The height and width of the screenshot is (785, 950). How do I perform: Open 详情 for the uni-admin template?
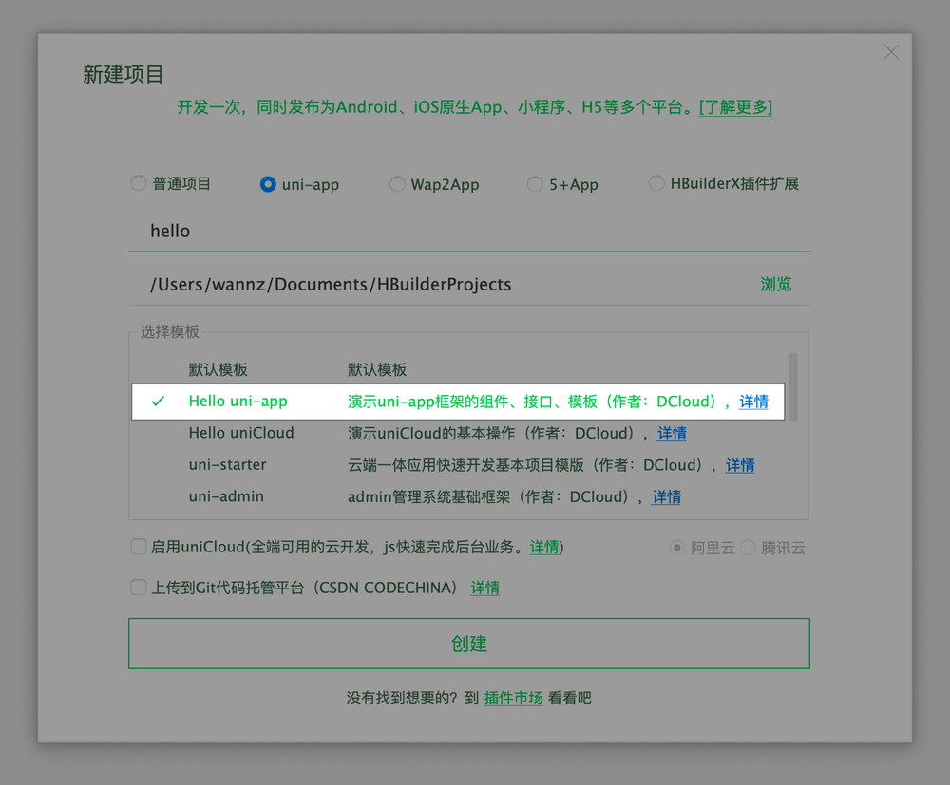[665, 496]
